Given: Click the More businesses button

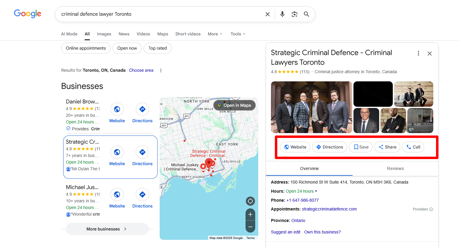Looking at the screenshot, I should [x=107, y=229].
